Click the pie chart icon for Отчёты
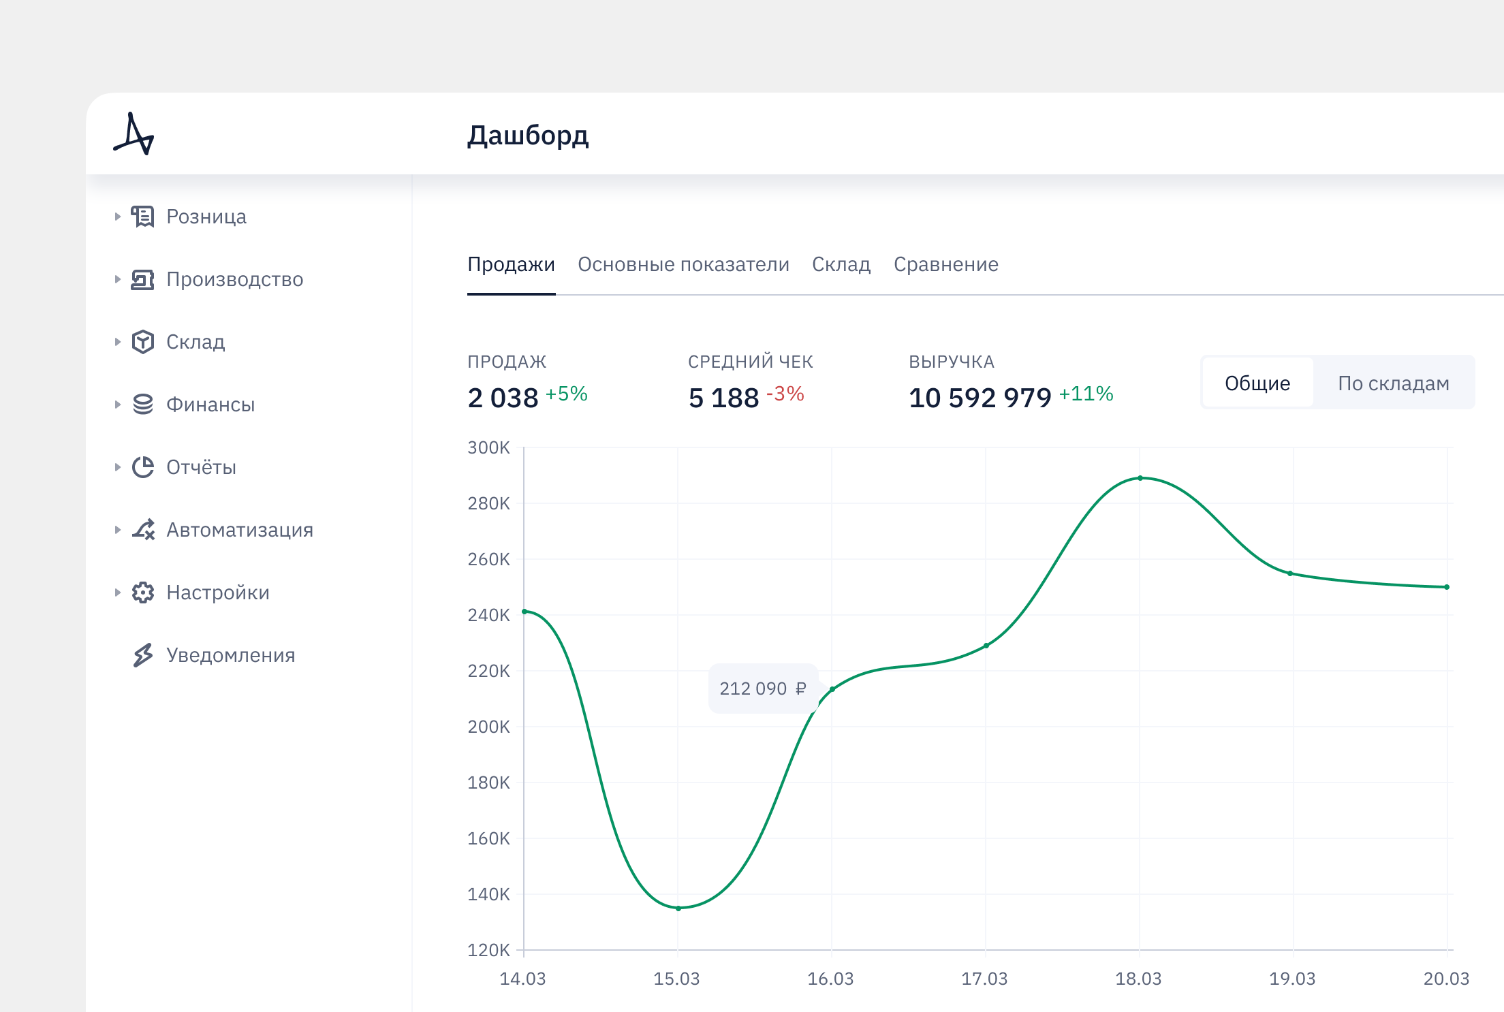Viewport: 1504px width, 1012px height. coord(142,467)
